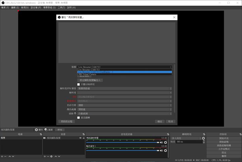The width and height of the screenshot is (242, 162).
Task: Open 濾鏡 filters for the selected source
Action: click(x=46, y=129)
